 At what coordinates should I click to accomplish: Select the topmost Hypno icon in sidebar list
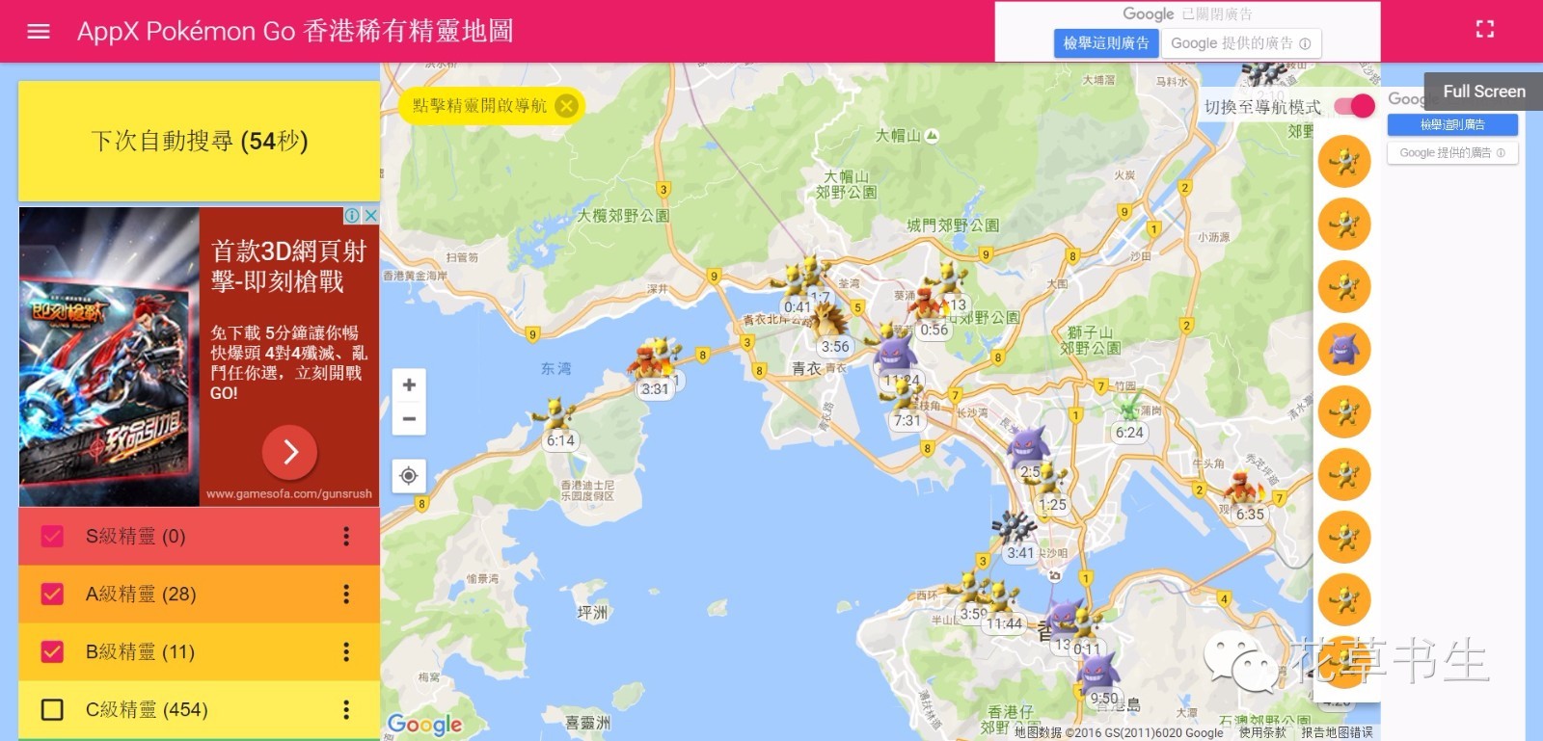[1344, 161]
